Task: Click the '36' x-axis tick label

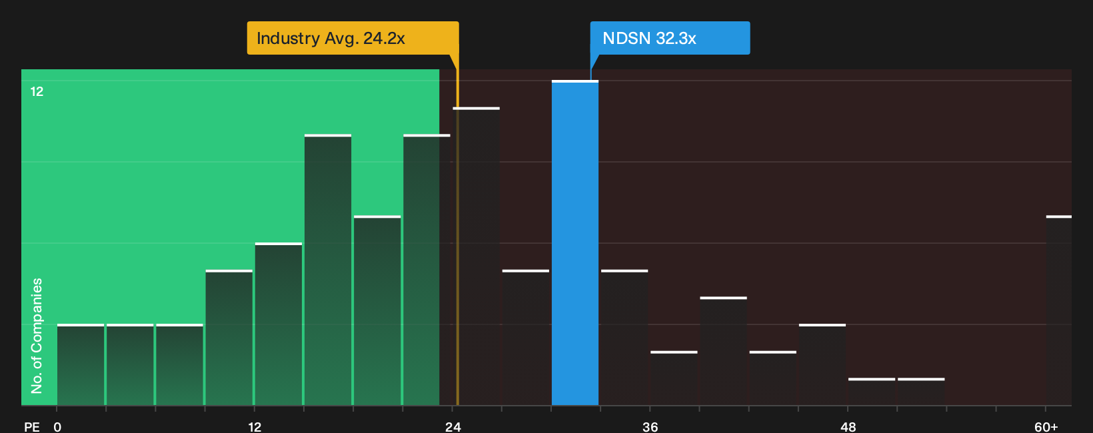Action: 650,426
